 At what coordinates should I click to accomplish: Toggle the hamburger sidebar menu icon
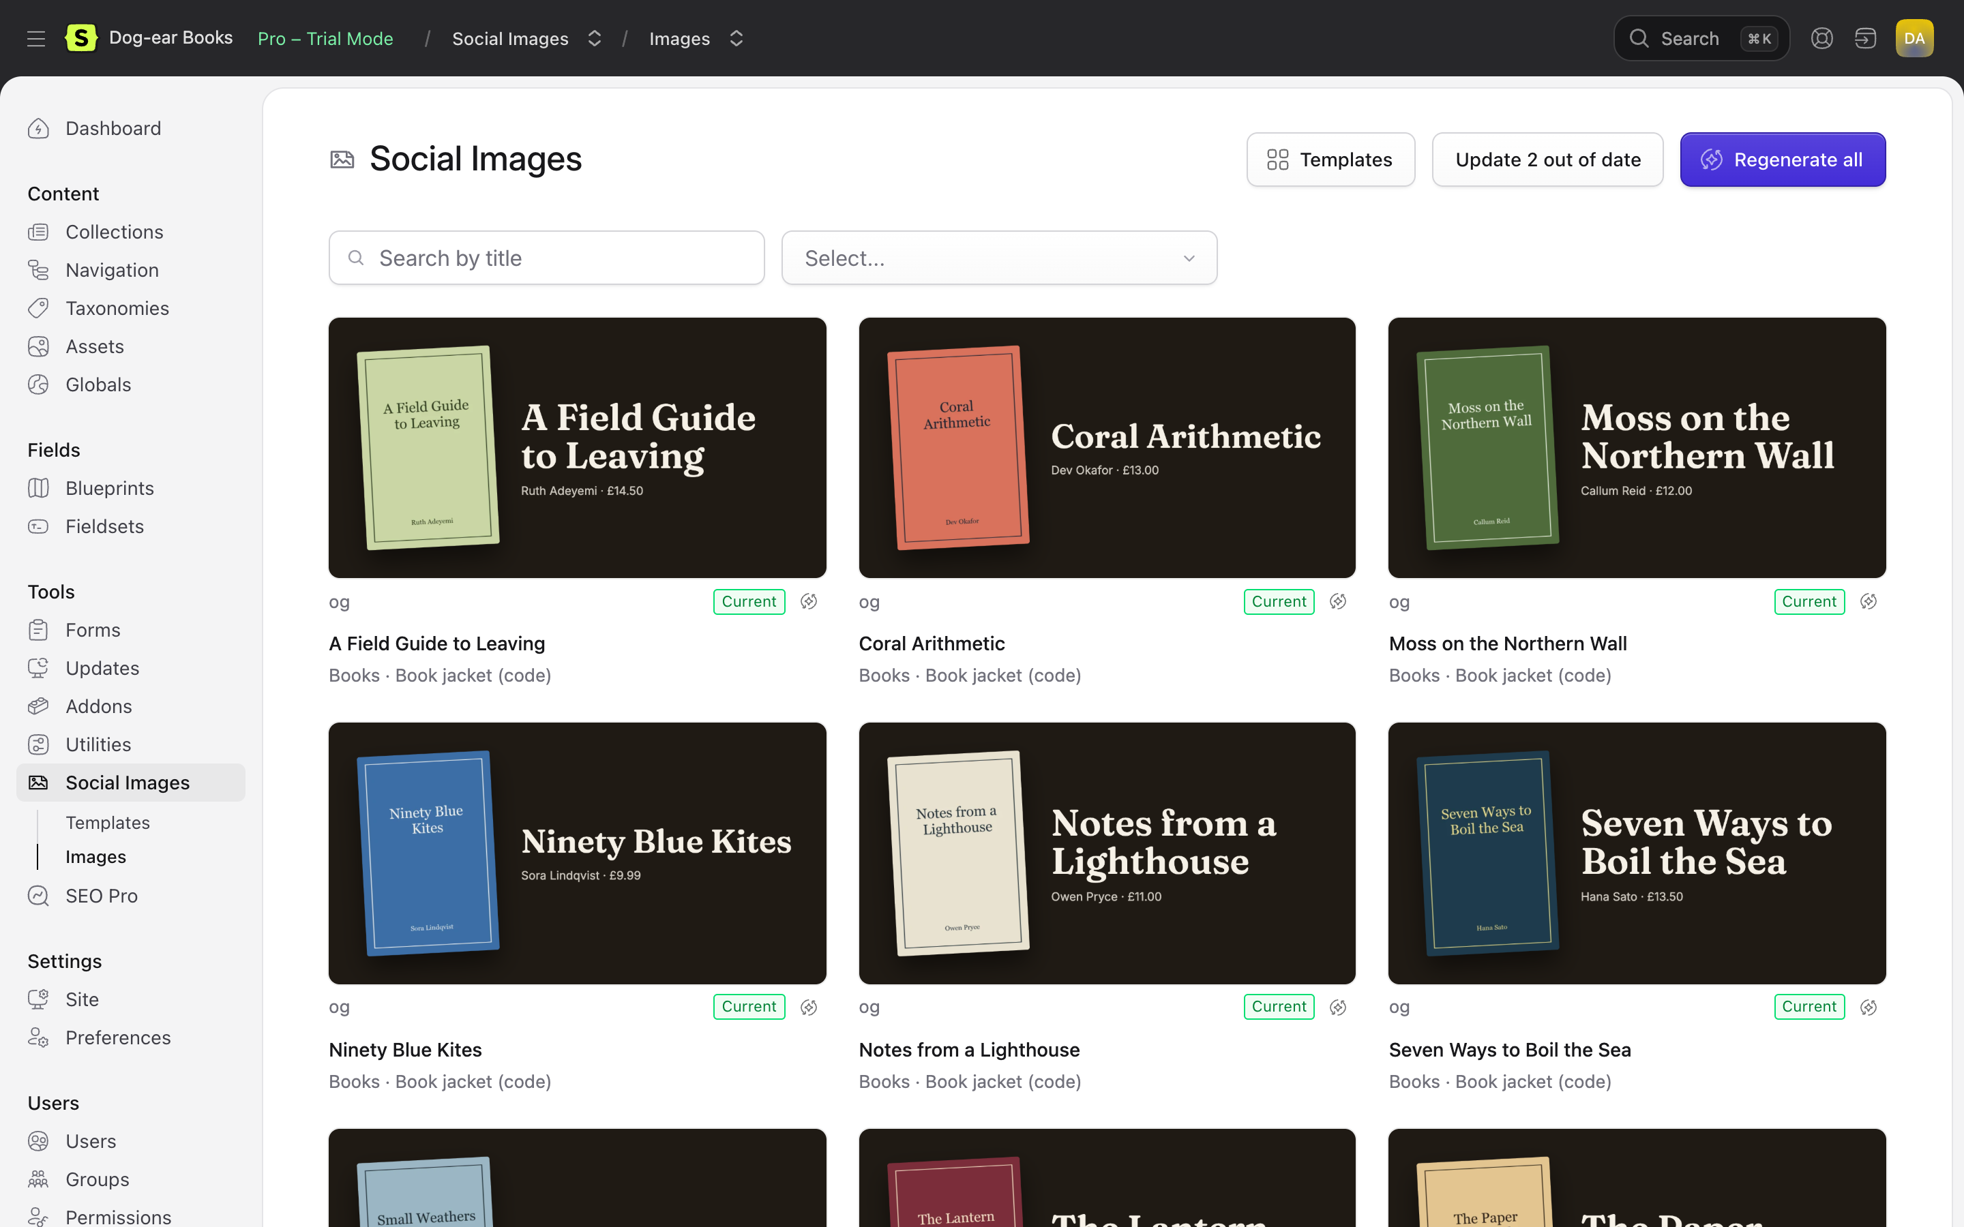[x=35, y=38]
